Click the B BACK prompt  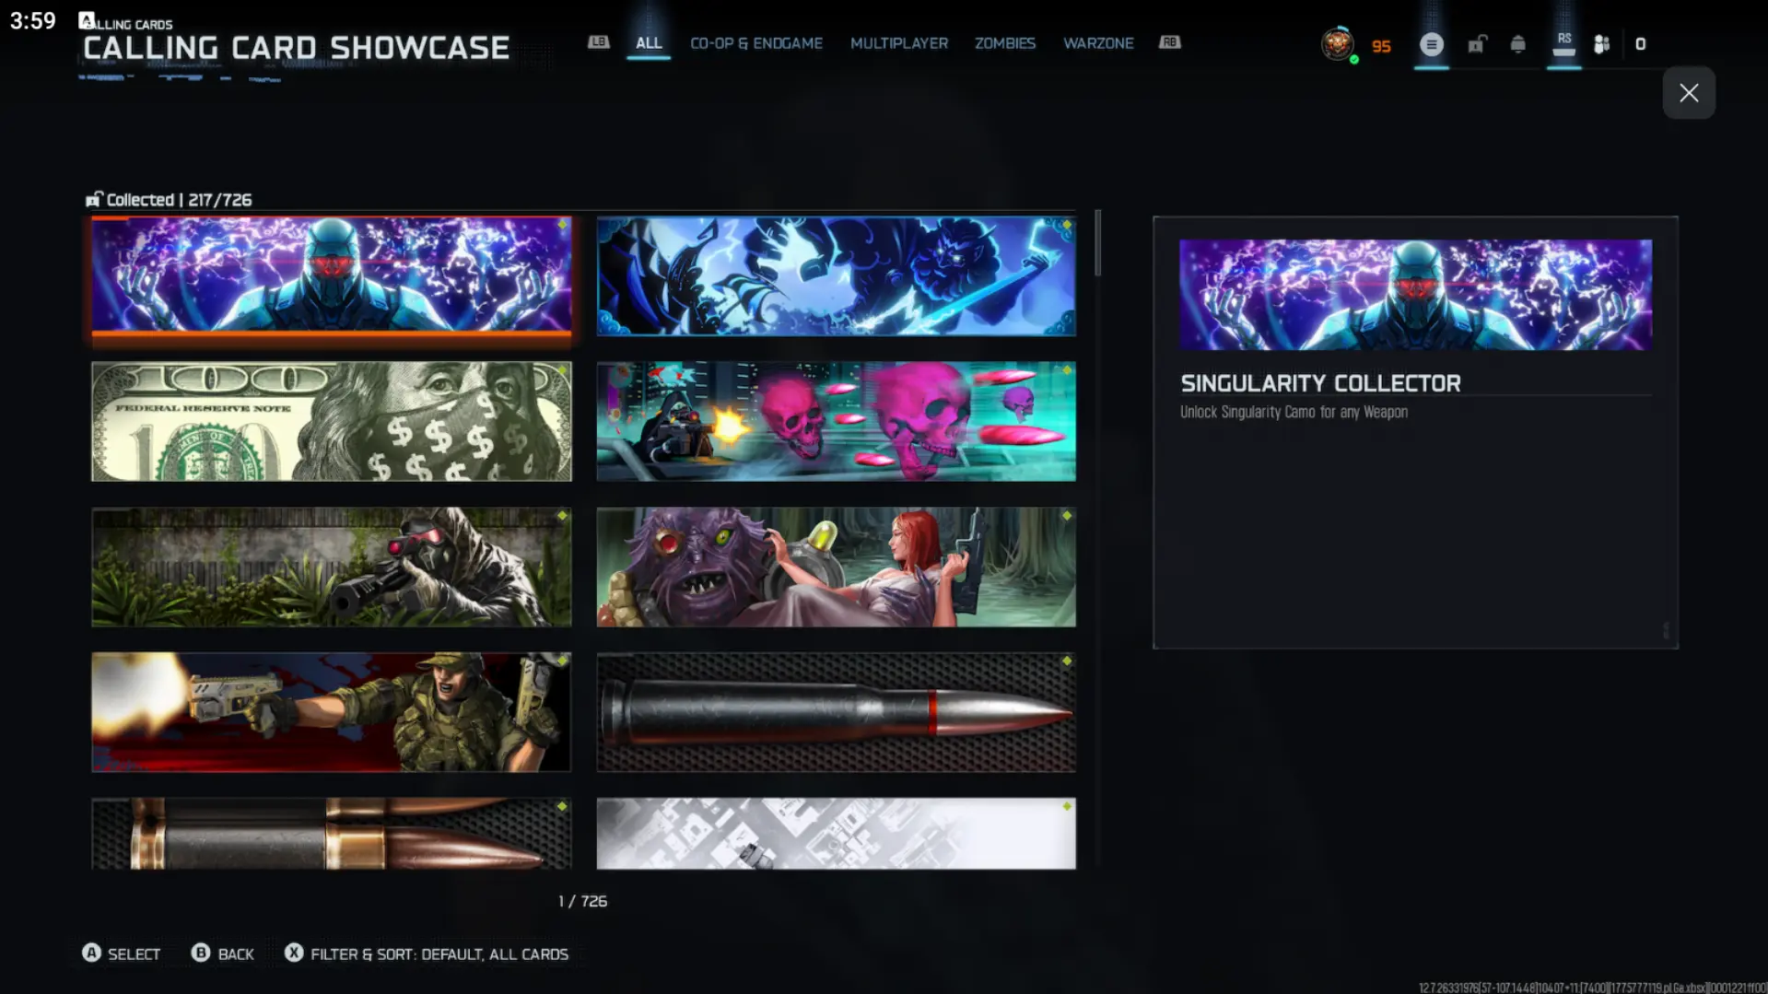[x=223, y=953]
